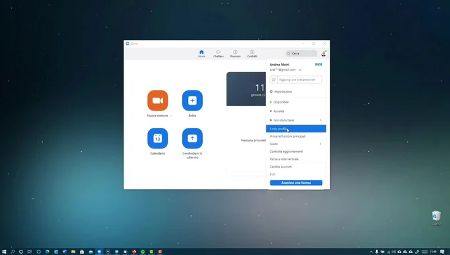Click Condividere lo schermo share icon
The image size is (450, 255).
(x=192, y=138)
